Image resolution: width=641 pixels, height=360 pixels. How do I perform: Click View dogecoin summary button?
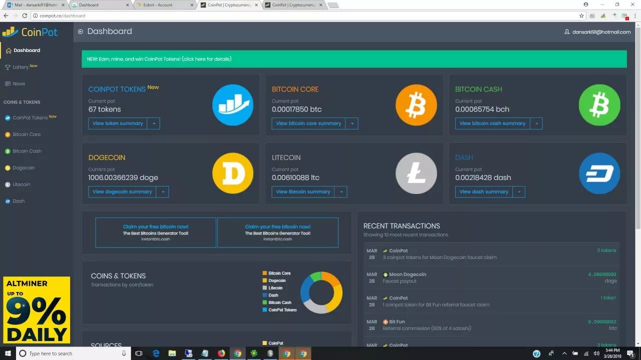[x=122, y=191]
